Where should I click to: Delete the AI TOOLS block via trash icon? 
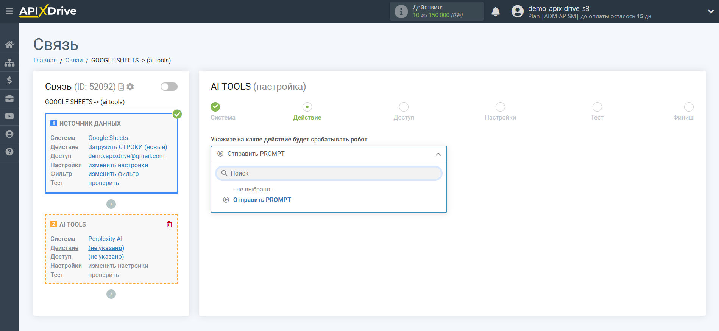point(169,224)
